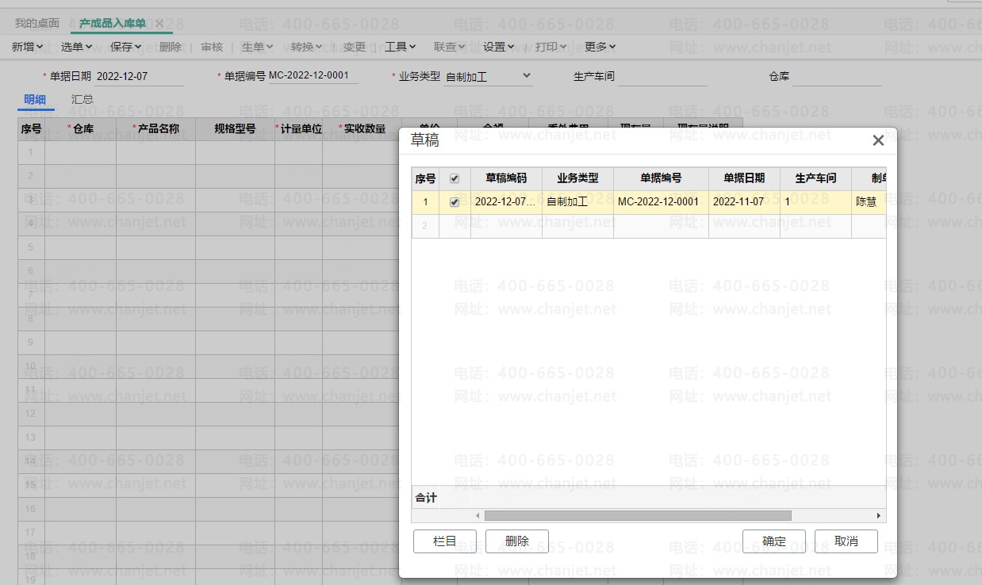
Task: Click the 单据日期 input field
Action: point(139,77)
